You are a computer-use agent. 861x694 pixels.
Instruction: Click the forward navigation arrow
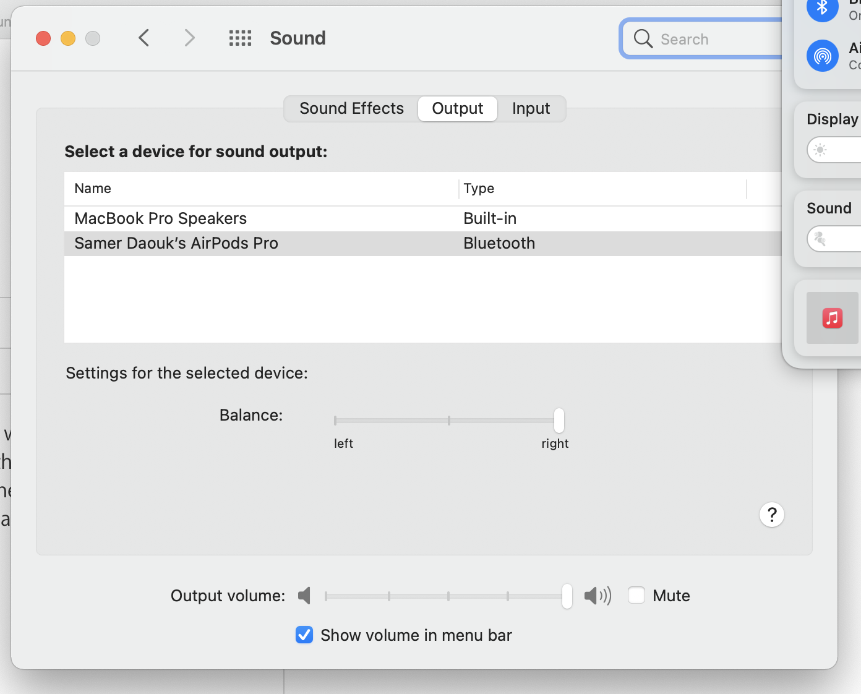[x=189, y=38]
